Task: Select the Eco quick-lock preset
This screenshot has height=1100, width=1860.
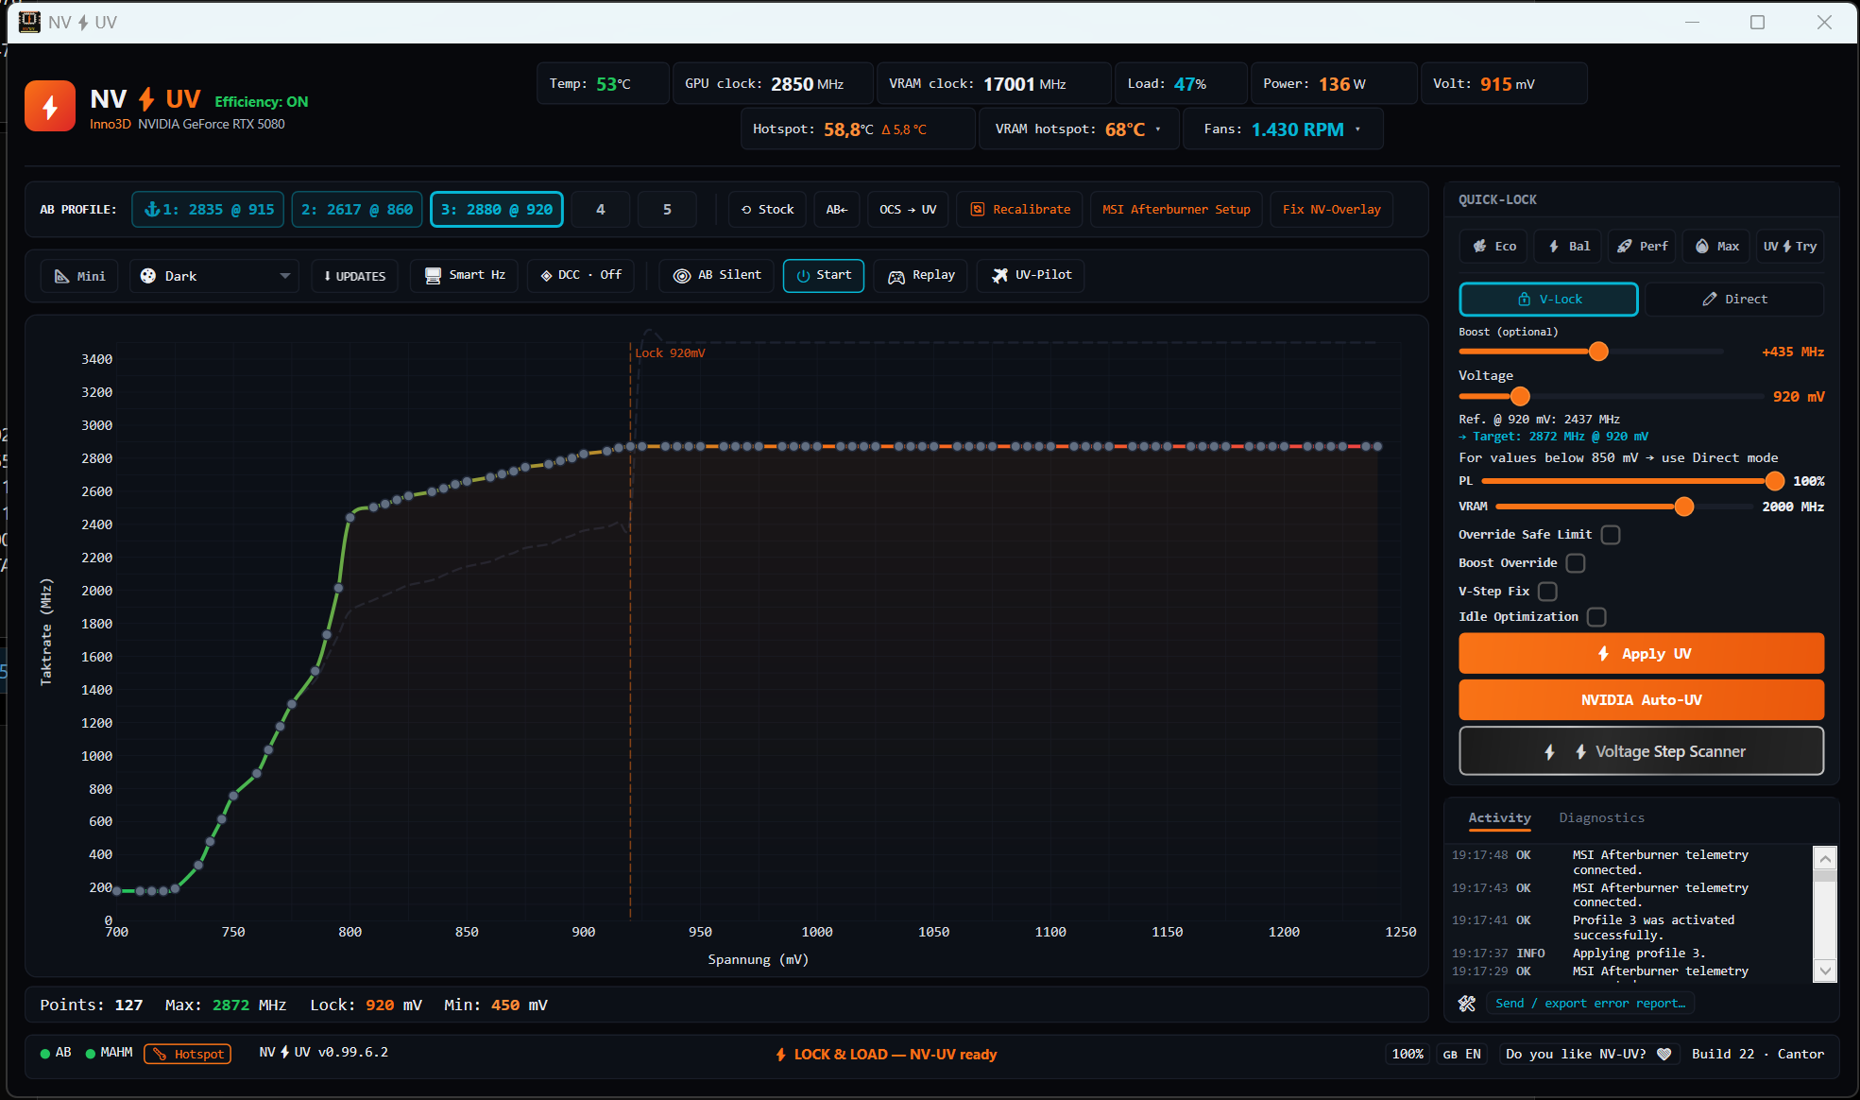Action: click(1494, 247)
